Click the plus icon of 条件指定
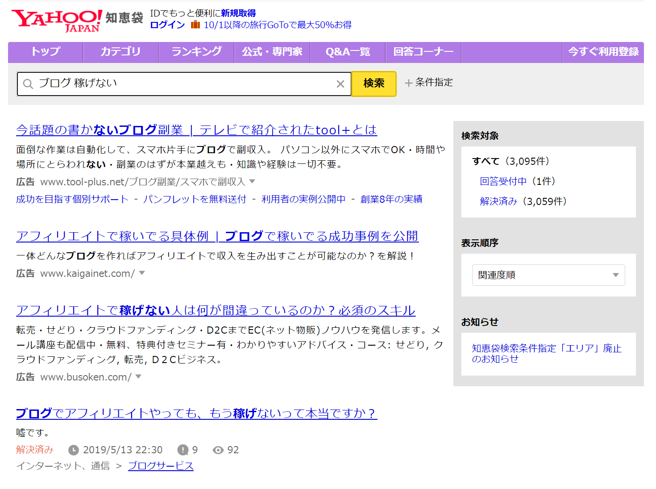The width and height of the screenshot is (656, 489). (408, 83)
